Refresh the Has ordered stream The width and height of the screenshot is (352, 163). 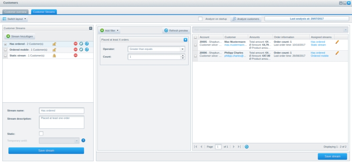[x=87, y=44]
